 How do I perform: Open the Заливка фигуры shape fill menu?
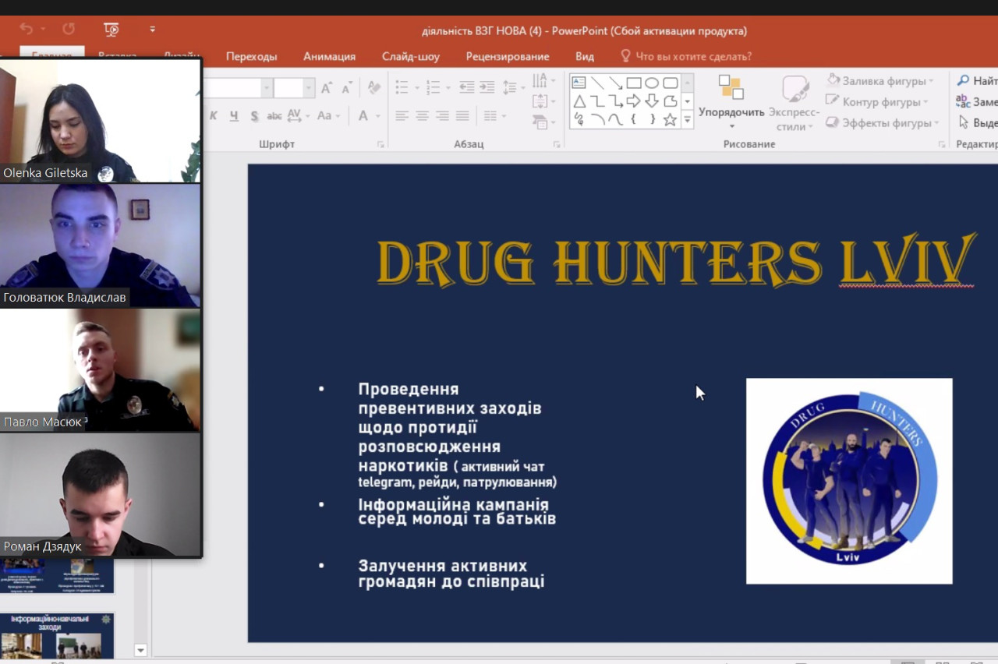point(879,81)
